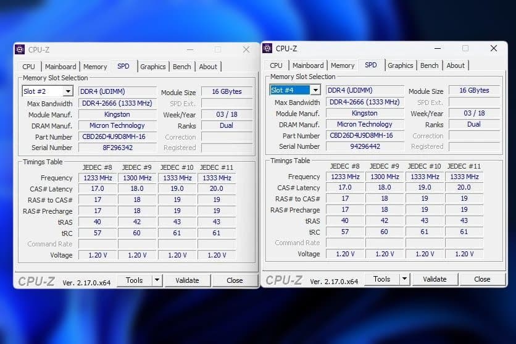
Task: Click Week/Year 03 / 18 in left window
Action: pyautogui.click(x=227, y=114)
